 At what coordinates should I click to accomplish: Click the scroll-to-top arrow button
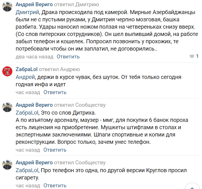coord(192,186)
